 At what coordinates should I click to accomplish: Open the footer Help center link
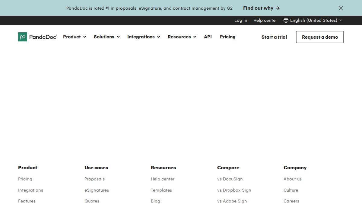point(163,179)
